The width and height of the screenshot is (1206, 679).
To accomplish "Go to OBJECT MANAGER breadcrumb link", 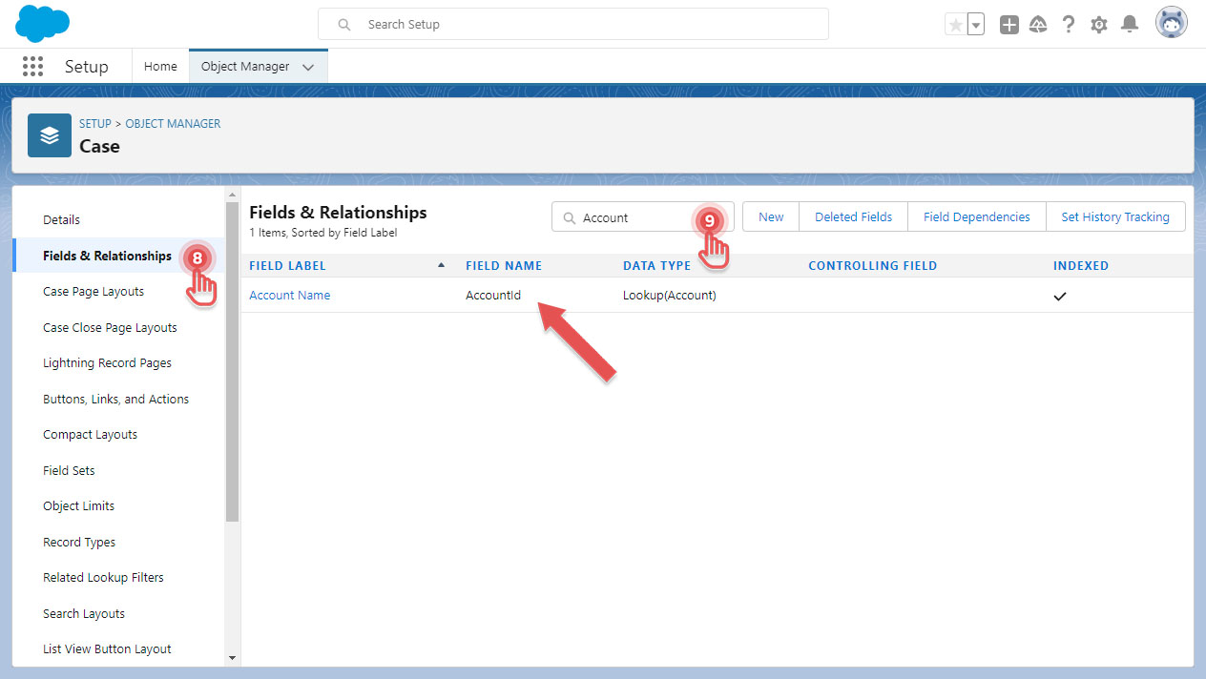I will click(173, 124).
